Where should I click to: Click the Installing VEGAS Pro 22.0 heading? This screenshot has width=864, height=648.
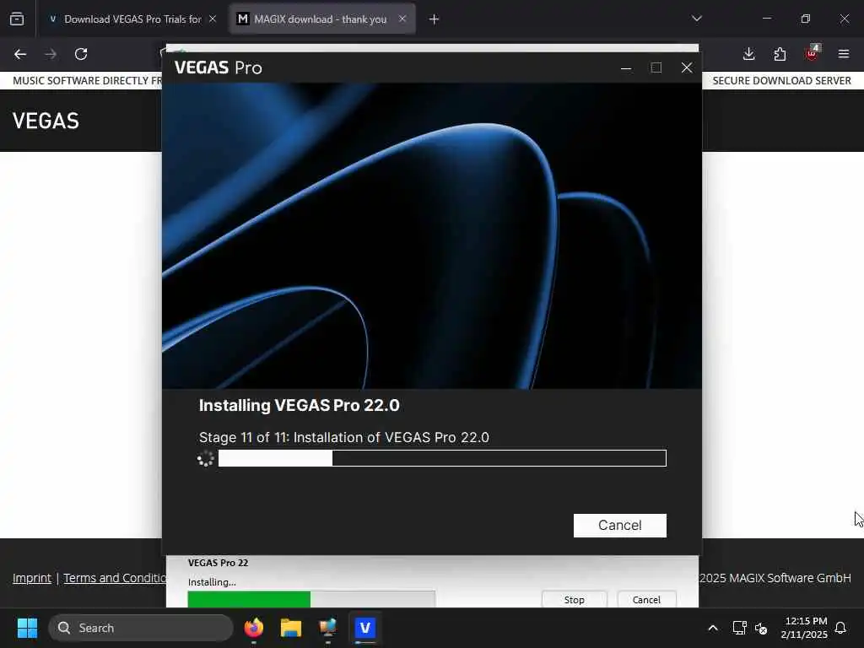[300, 406]
